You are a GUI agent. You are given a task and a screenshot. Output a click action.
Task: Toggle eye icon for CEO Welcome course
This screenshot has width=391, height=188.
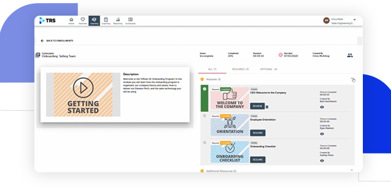click(x=322, y=107)
